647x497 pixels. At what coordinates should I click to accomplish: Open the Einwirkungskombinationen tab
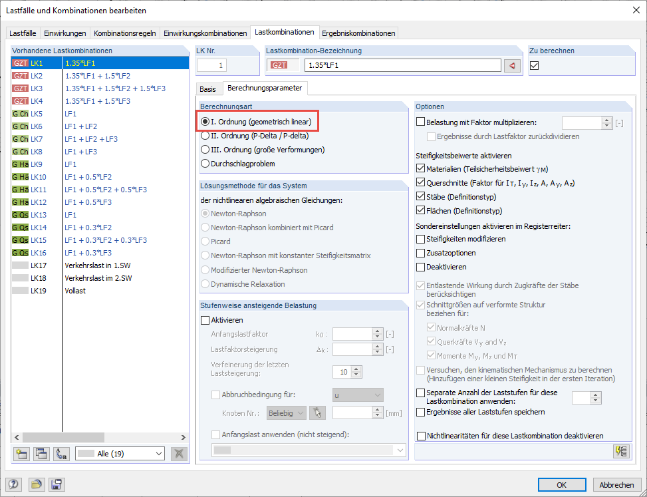click(x=205, y=33)
